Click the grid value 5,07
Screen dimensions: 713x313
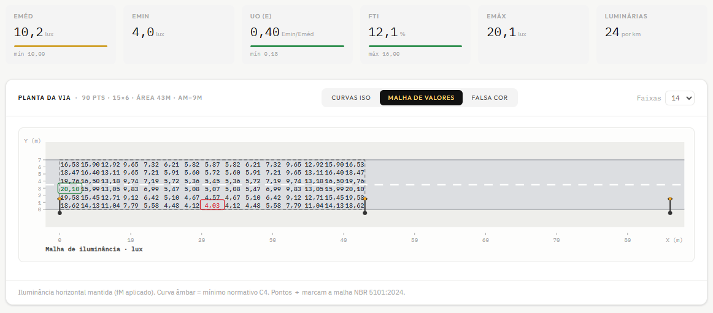pos(212,189)
